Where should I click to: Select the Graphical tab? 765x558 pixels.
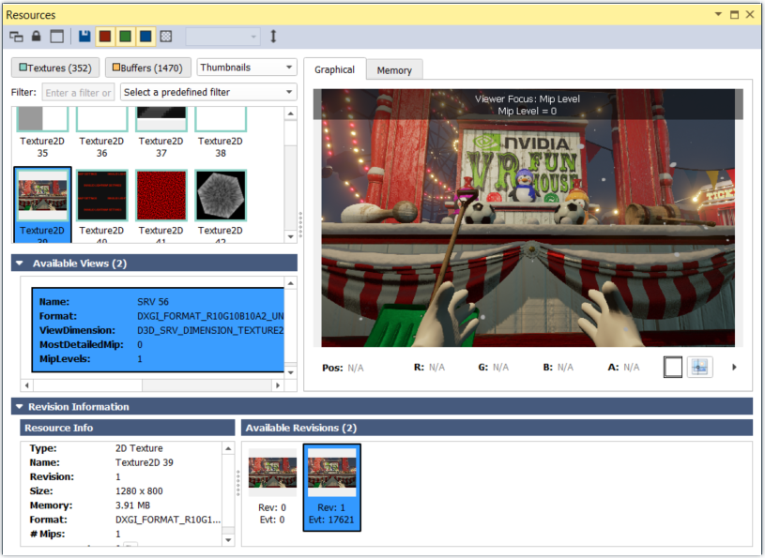tap(334, 69)
